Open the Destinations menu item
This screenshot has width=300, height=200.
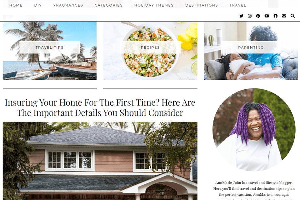tap(202, 5)
